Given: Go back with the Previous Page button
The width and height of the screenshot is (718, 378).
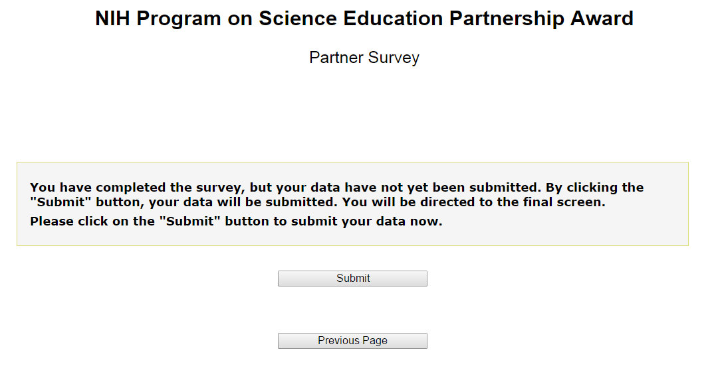Looking at the screenshot, I should tap(352, 341).
